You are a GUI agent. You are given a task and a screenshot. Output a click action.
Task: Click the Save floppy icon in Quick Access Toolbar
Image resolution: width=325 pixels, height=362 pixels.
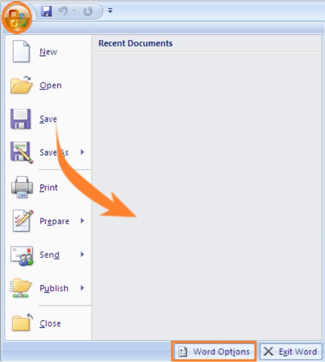click(x=46, y=11)
